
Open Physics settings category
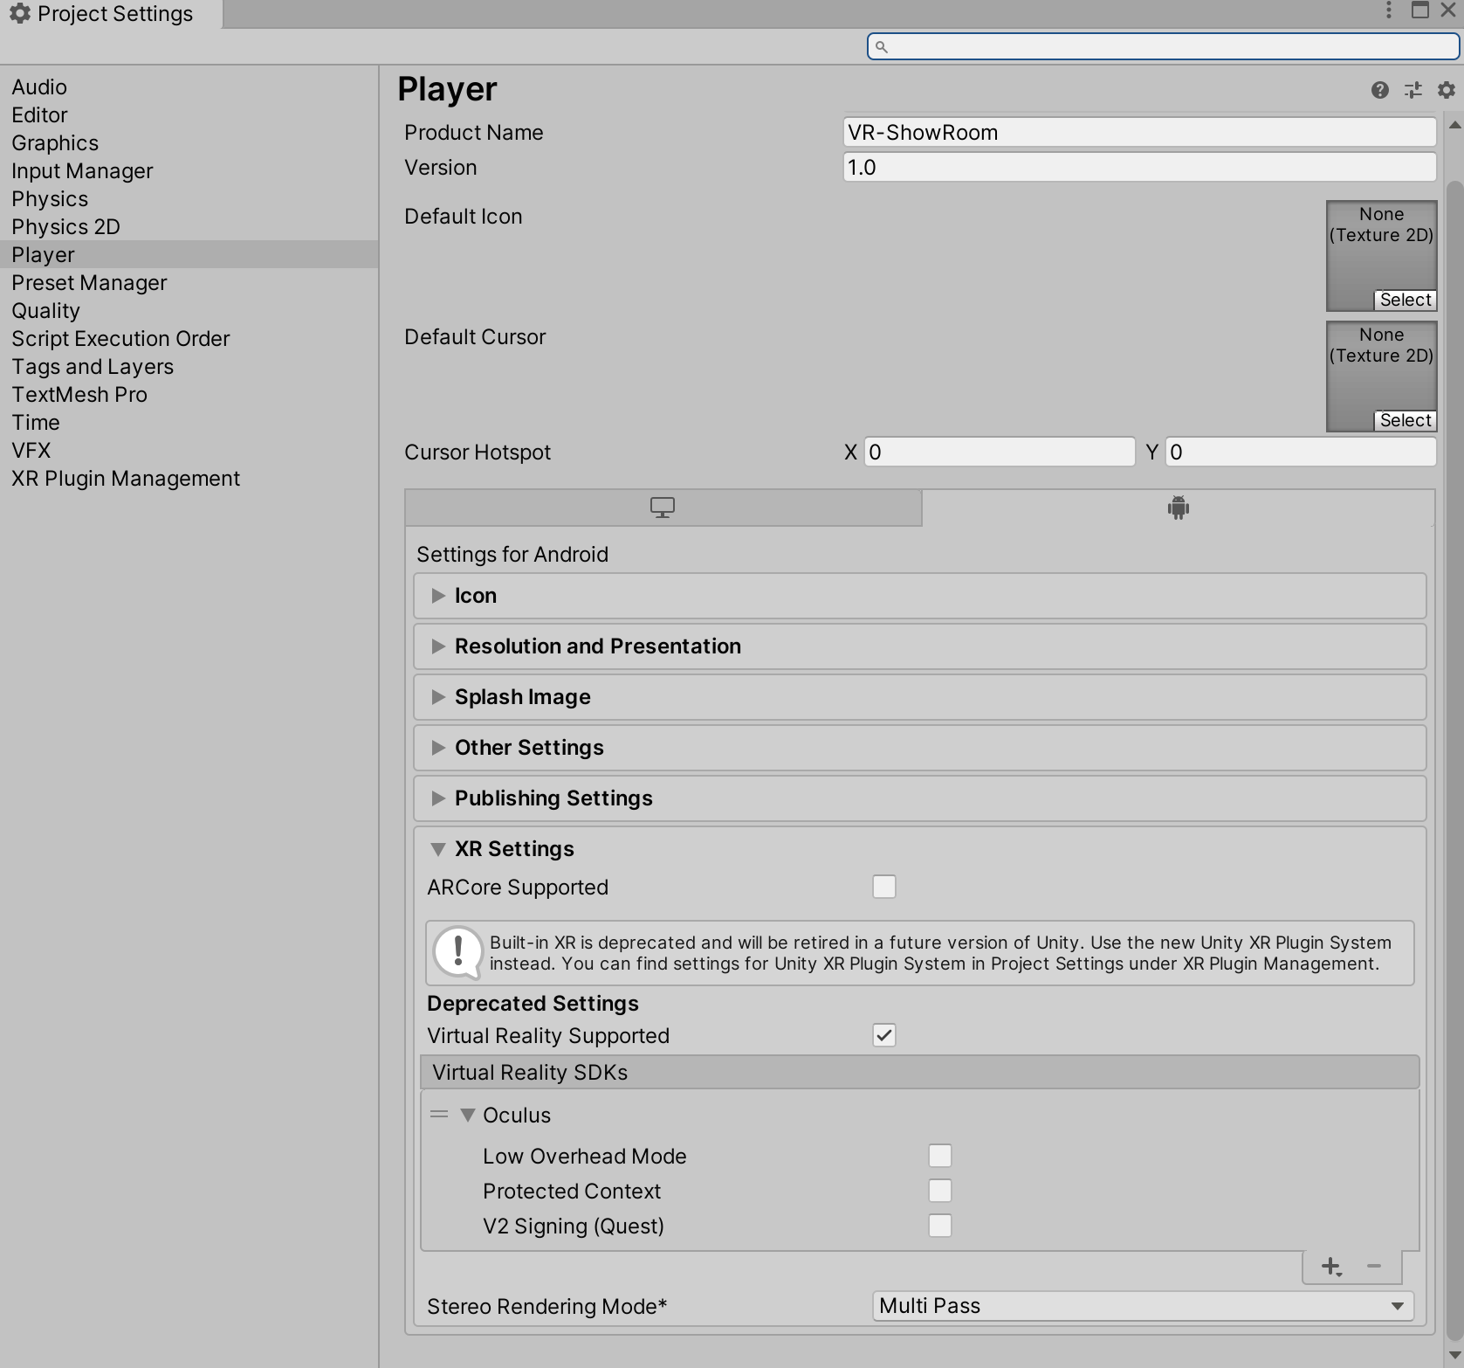pos(189,199)
